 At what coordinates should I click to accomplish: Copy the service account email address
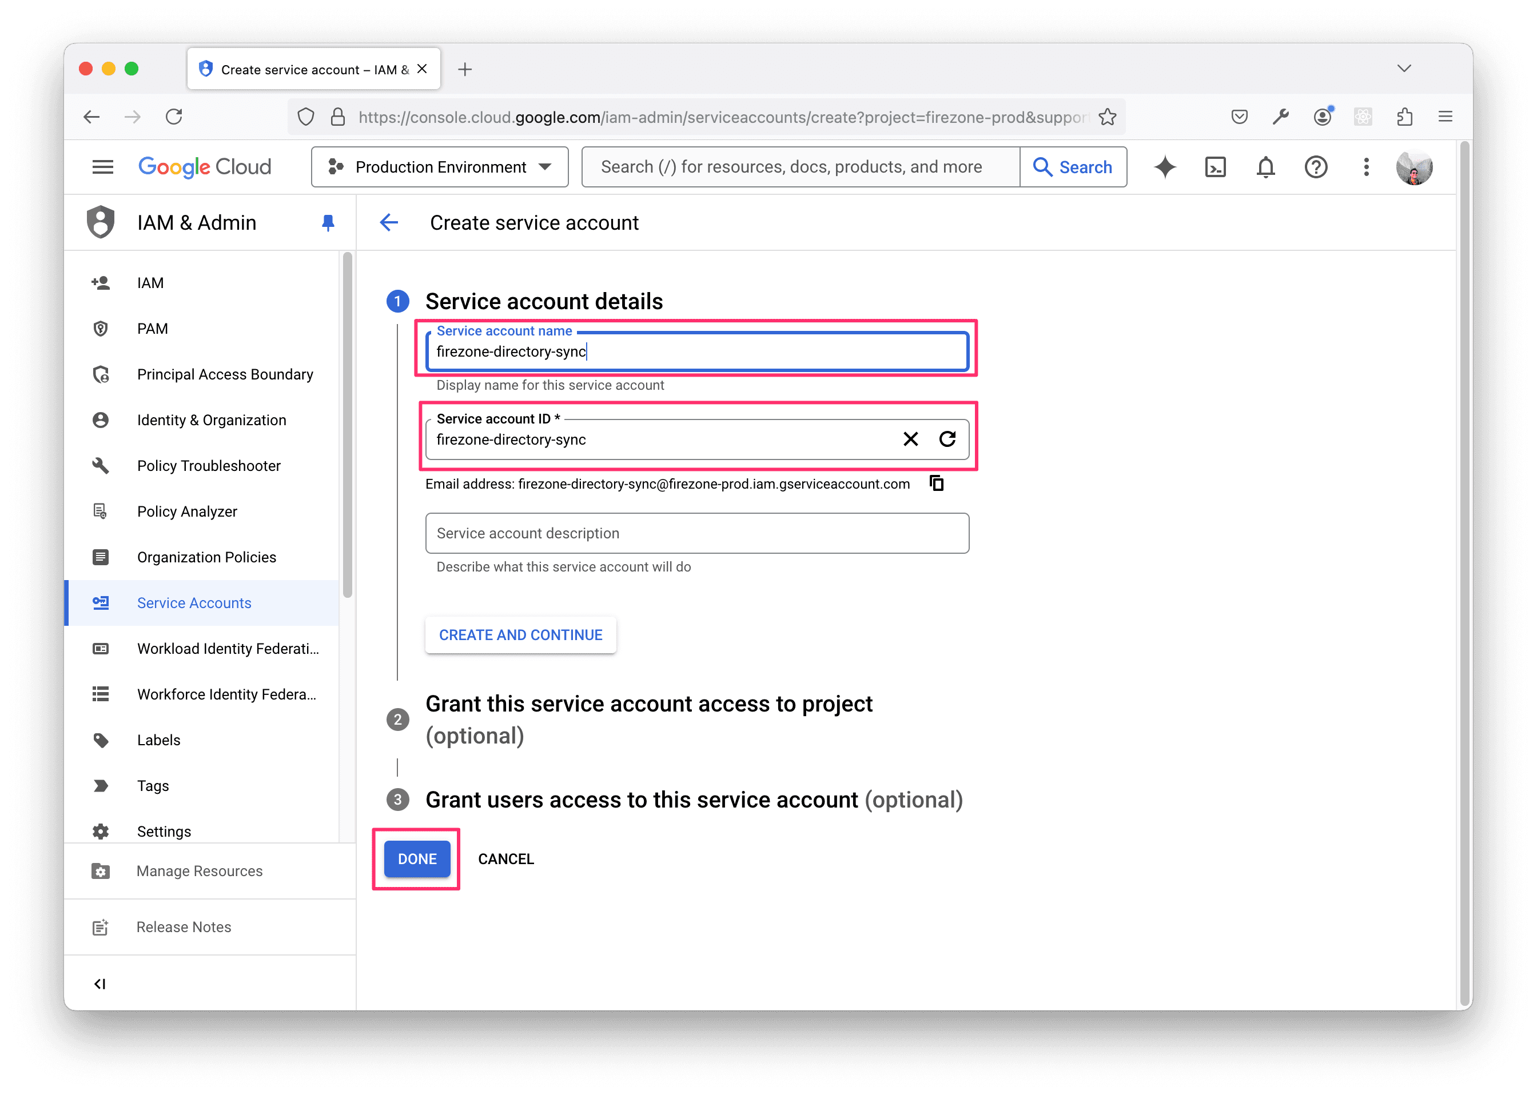pyautogui.click(x=936, y=483)
